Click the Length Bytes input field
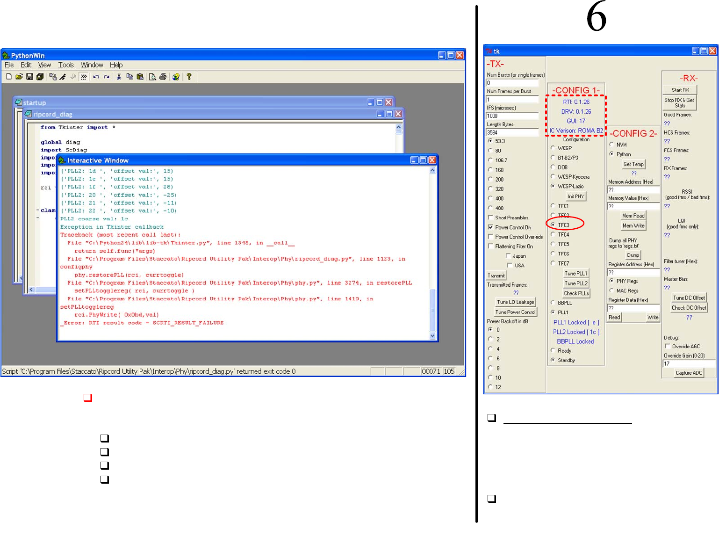 pyautogui.click(x=512, y=132)
